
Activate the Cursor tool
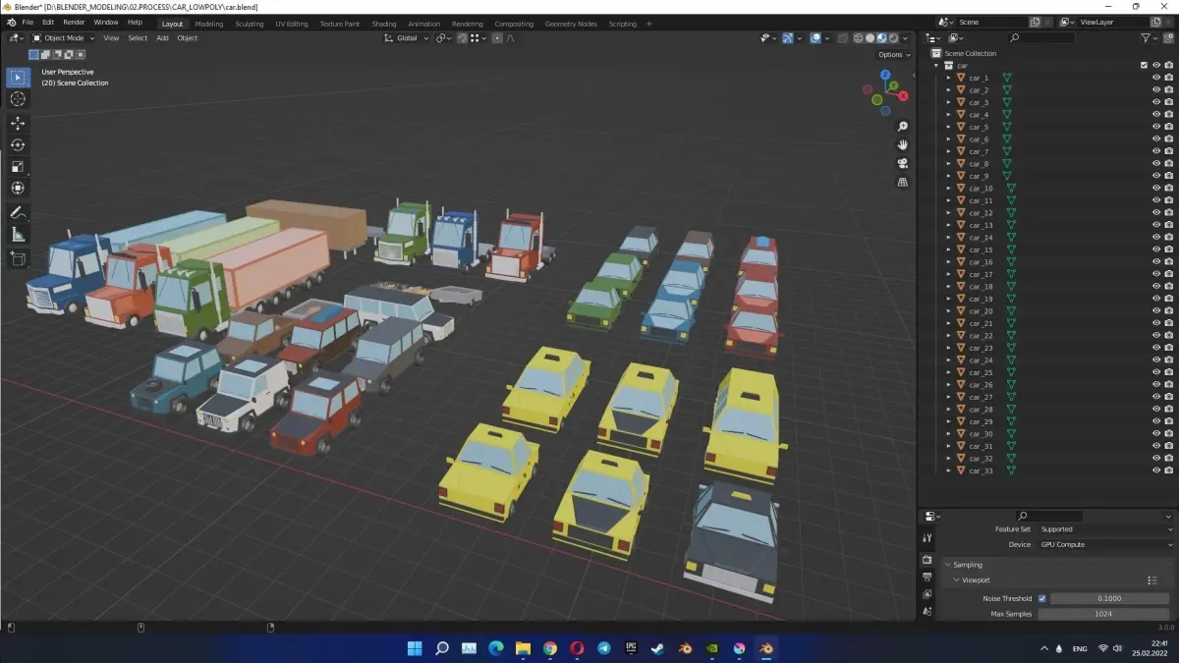[x=18, y=99]
